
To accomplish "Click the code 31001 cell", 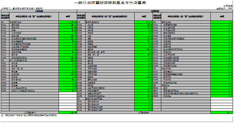I will (x=157, y=25).
